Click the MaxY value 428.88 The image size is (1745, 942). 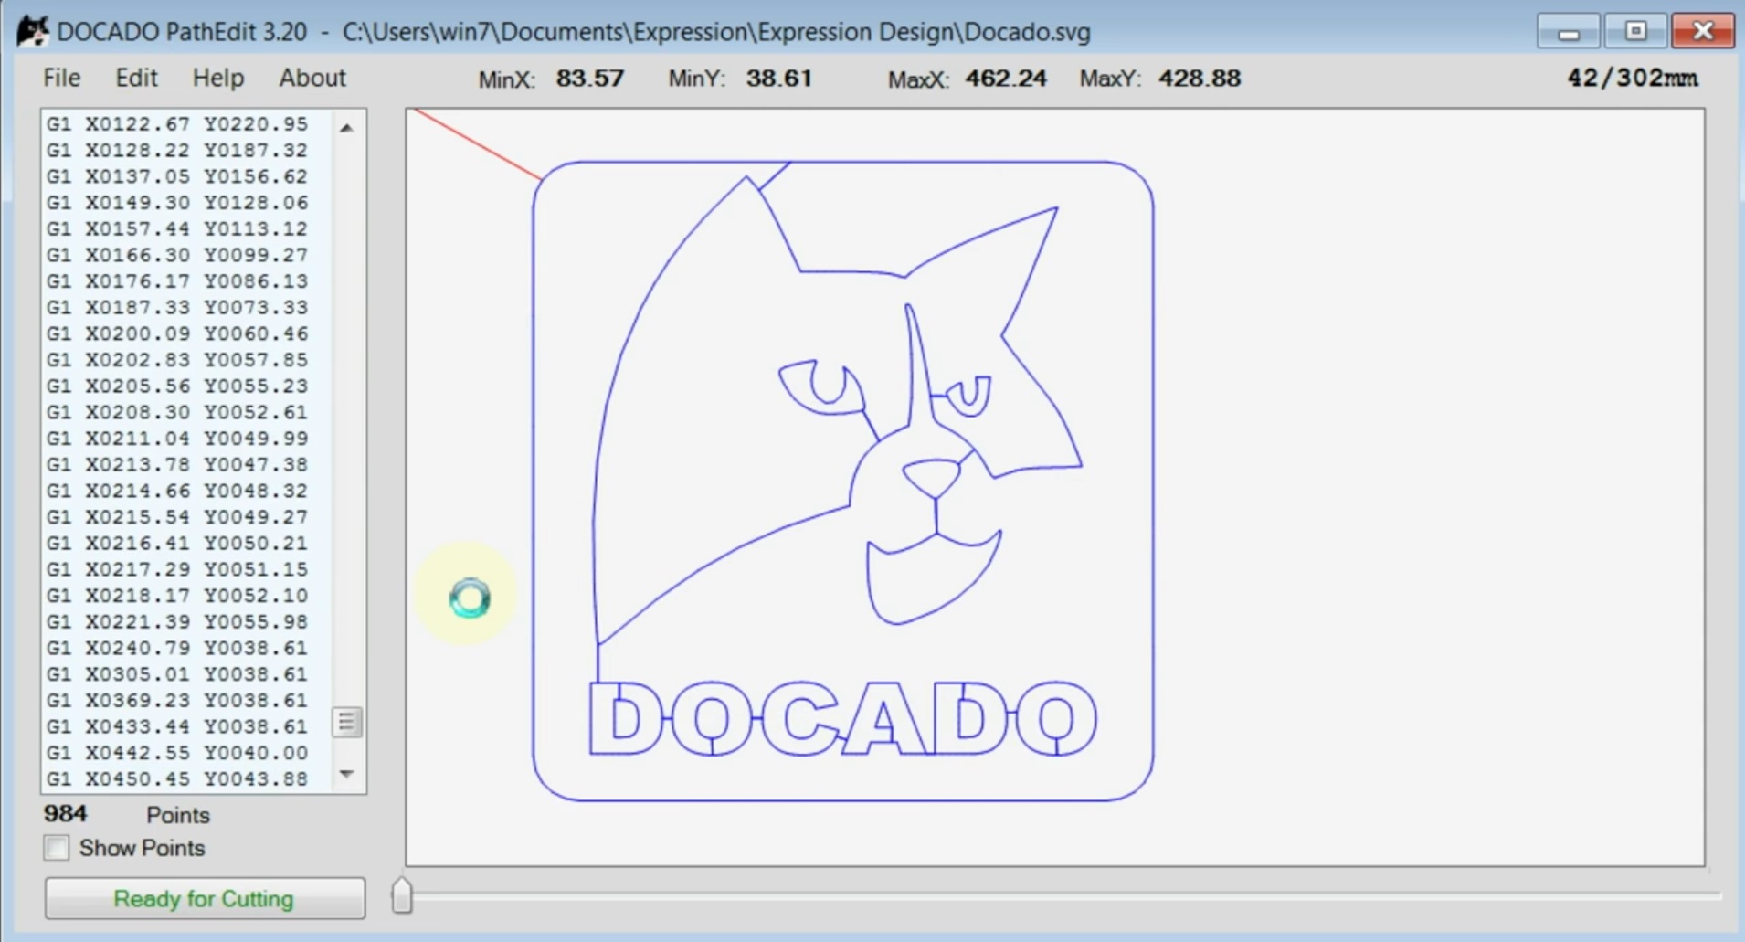pos(1200,79)
